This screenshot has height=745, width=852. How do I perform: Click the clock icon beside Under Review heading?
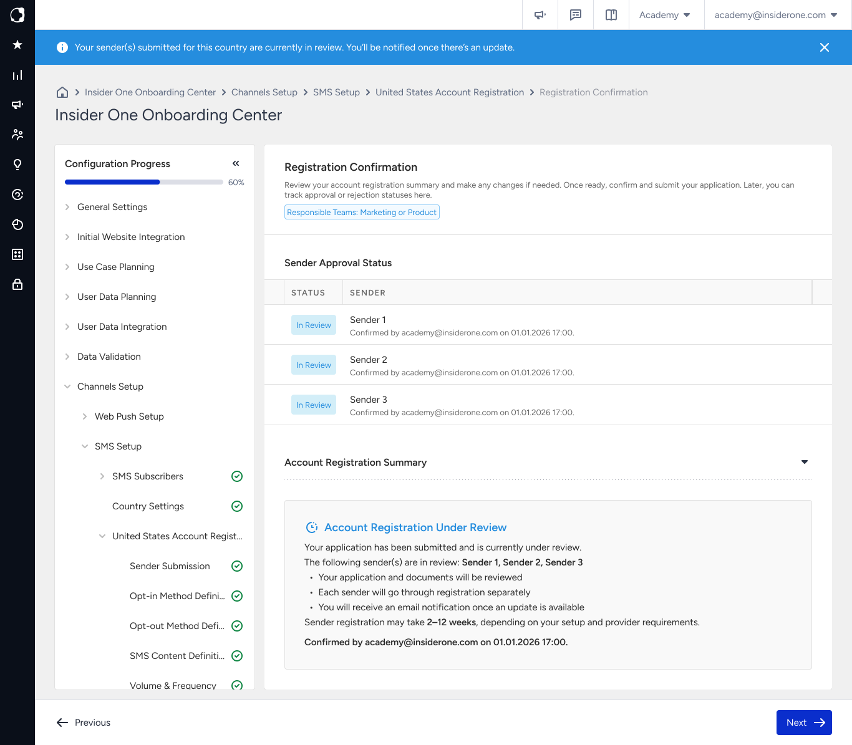click(312, 527)
